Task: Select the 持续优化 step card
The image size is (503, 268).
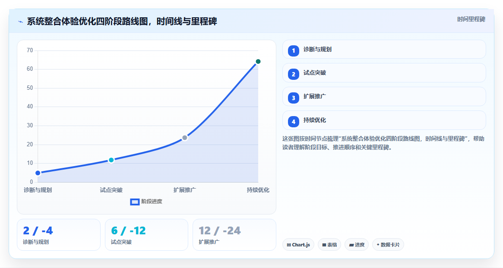Action: (x=384, y=120)
